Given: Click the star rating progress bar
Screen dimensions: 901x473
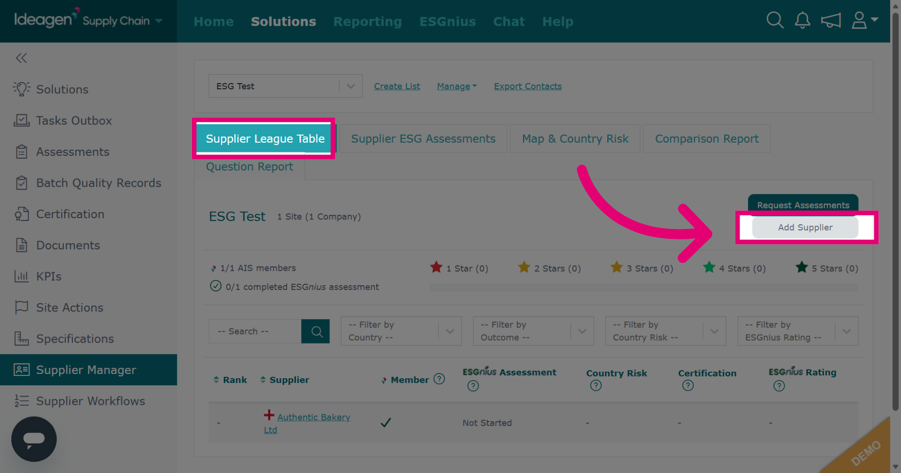Looking at the screenshot, I should click(x=644, y=287).
